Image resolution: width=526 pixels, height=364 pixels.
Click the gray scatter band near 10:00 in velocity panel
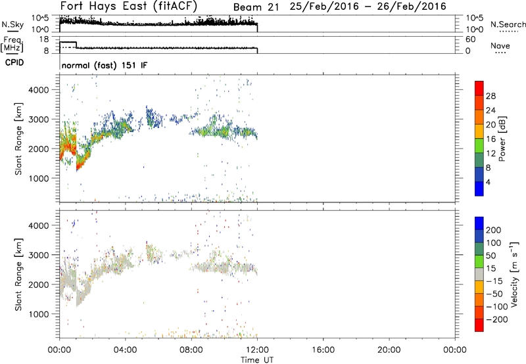(224, 268)
